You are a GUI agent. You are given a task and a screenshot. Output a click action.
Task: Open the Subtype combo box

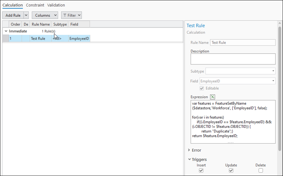[x=240, y=71]
